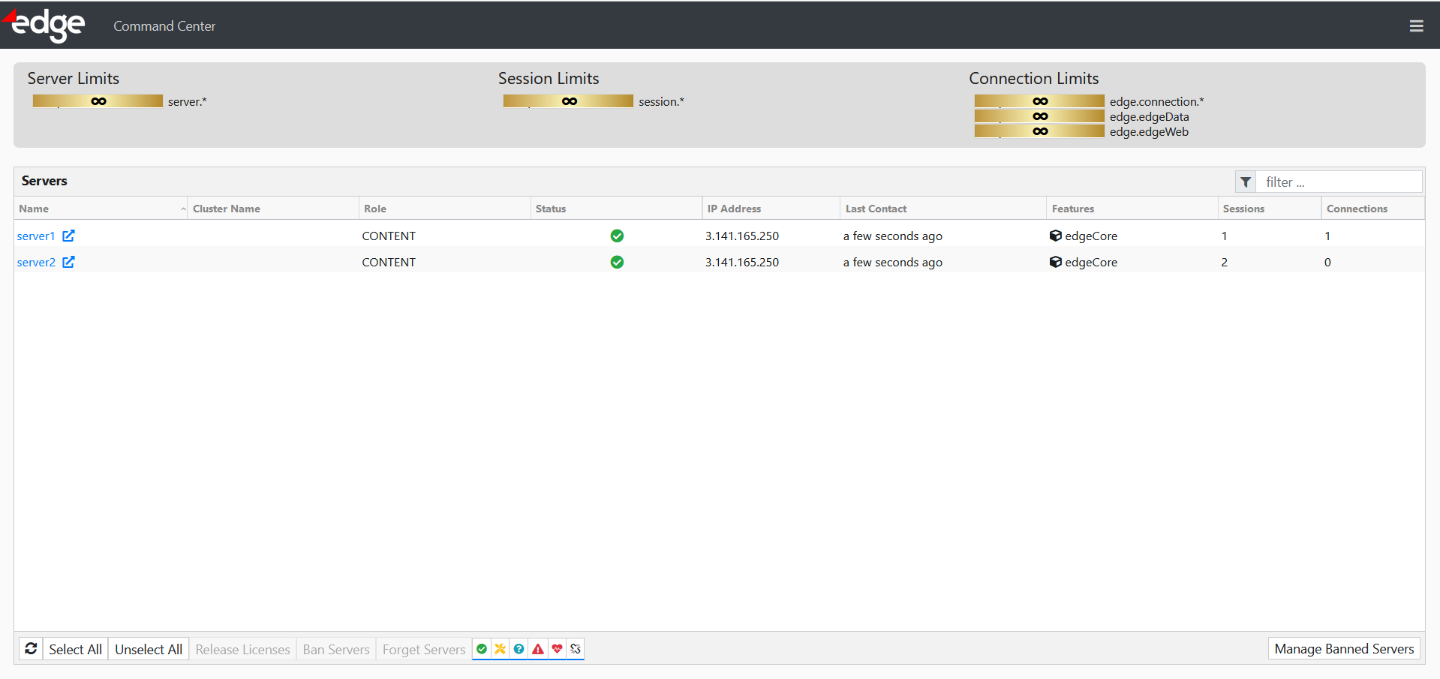Sort servers using the Name column caret
This screenshot has height=679, width=1440.
[x=182, y=209]
